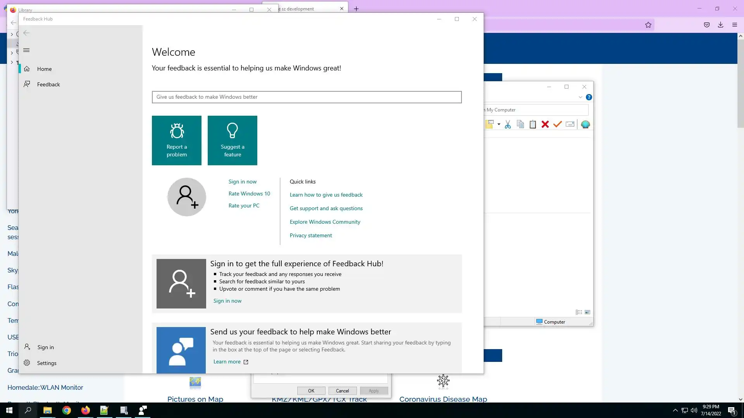Open the folder options dropdown arrow
The height and width of the screenshot is (418, 744).
[499, 125]
